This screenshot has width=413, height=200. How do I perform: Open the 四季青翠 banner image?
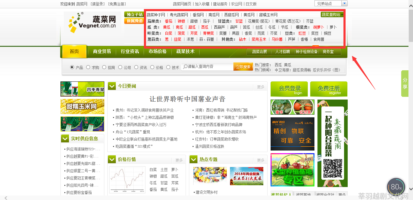point(82,89)
